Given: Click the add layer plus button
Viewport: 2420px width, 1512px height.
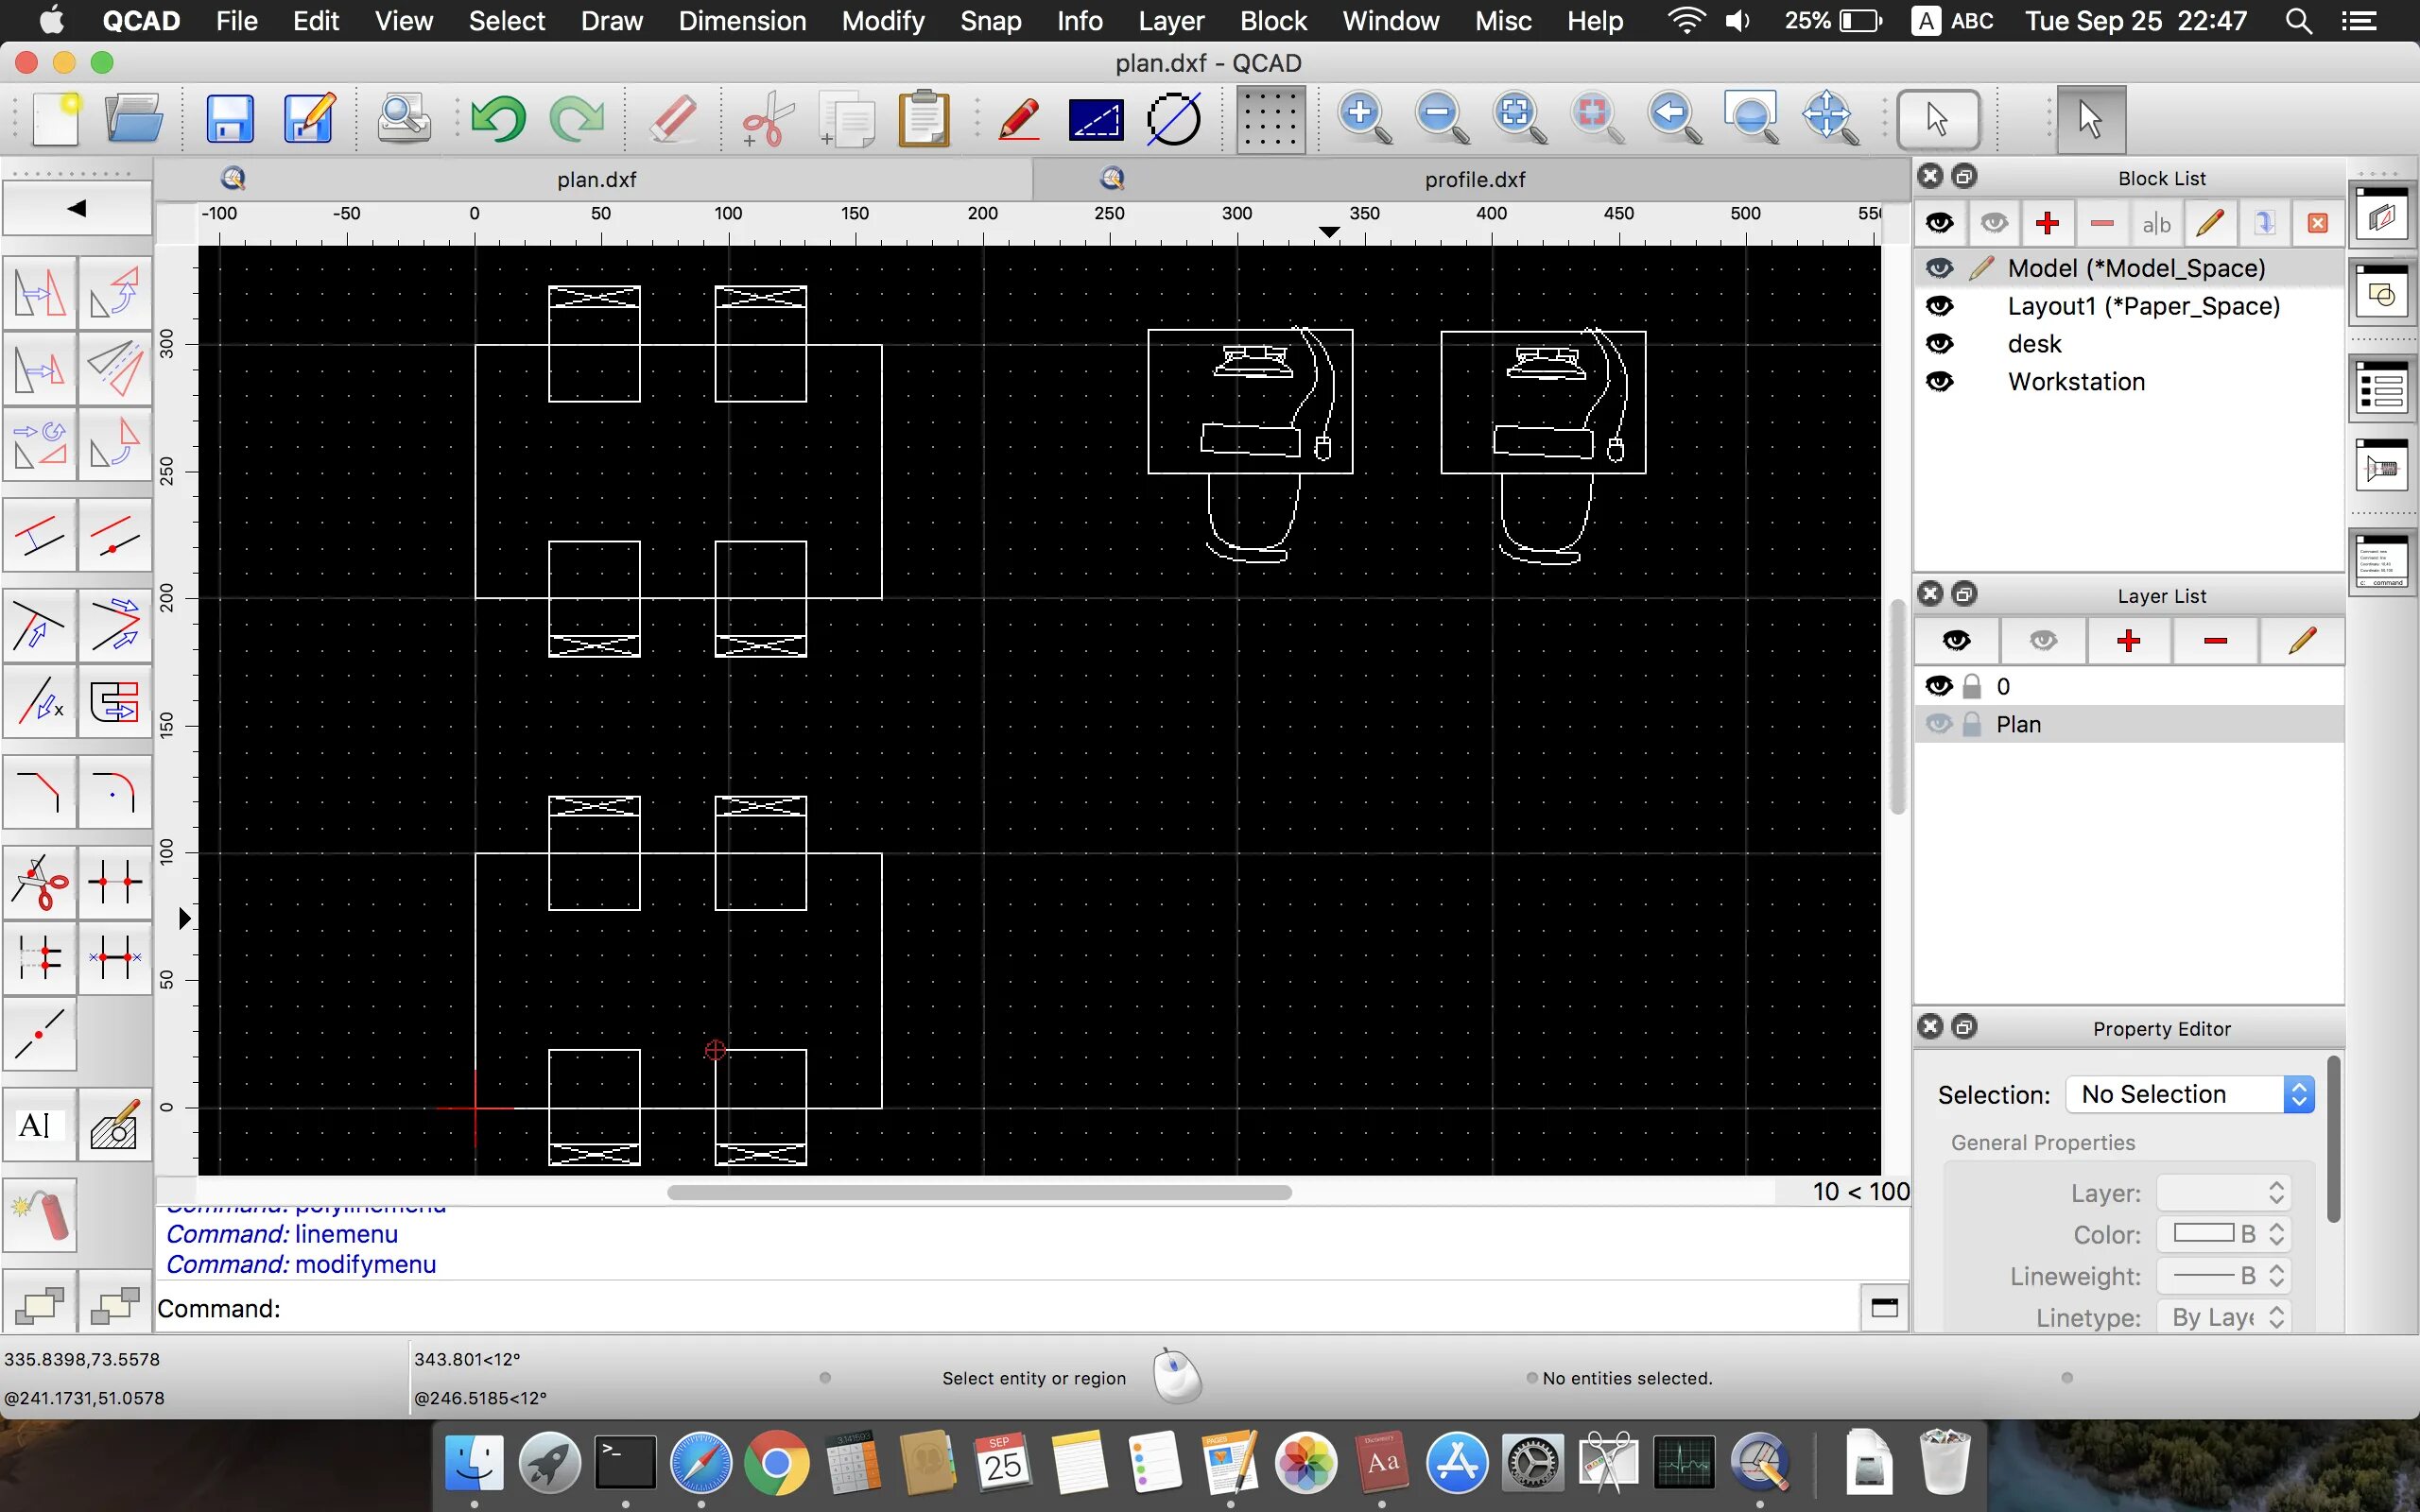Looking at the screenshot, I should [2128, 641].
